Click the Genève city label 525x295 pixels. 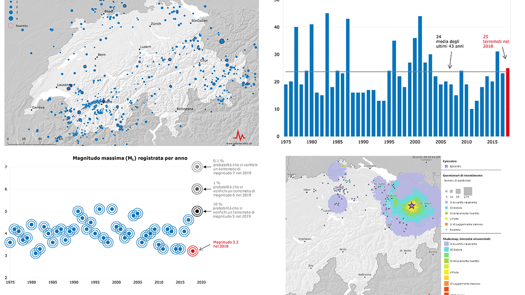(38, 108)
